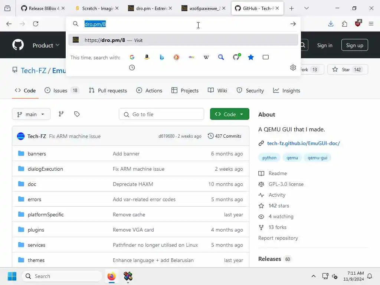Search open tabs icon
Screen dimensions: 380x285
(266, 57)
